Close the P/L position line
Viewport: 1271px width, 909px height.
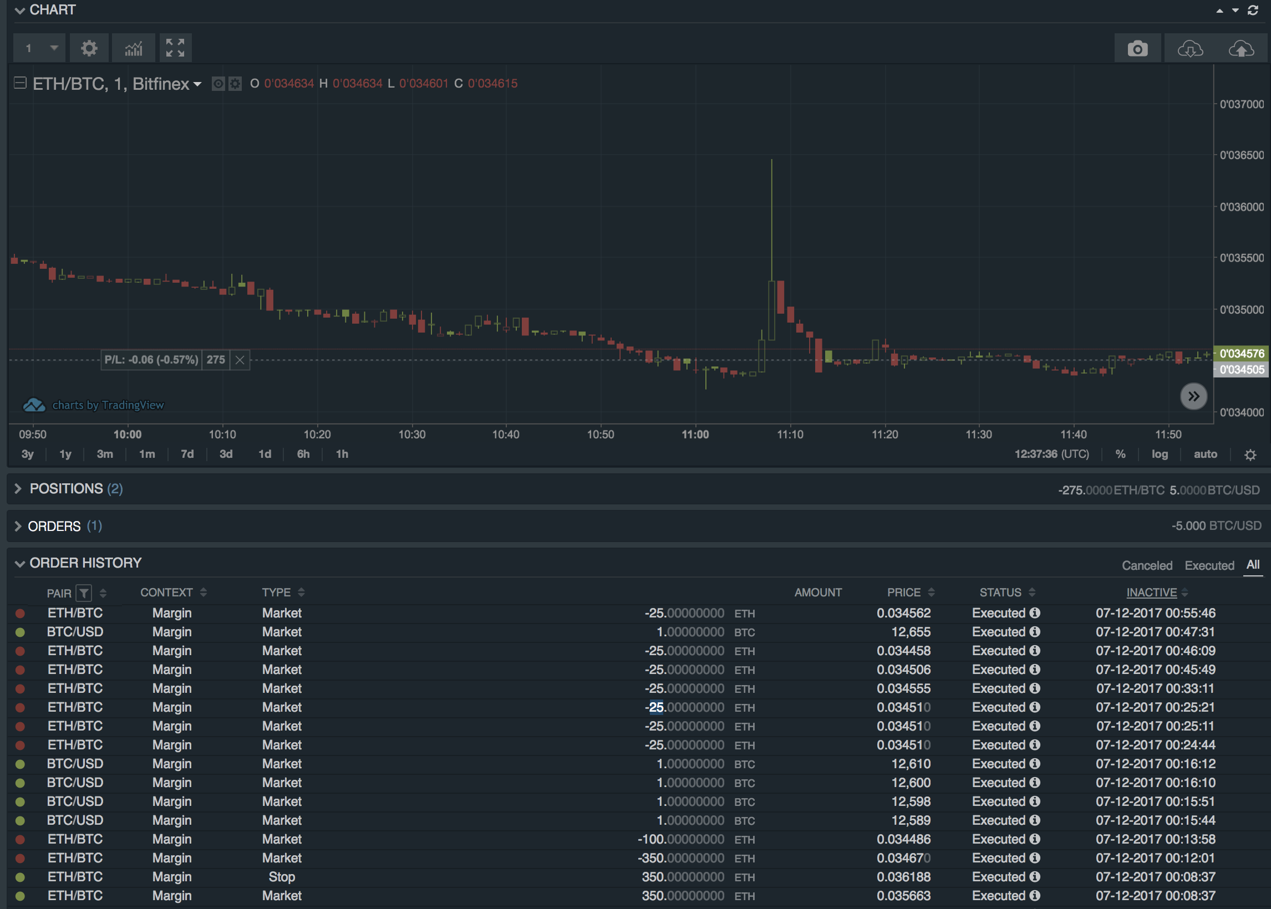(x=240, y=360)
